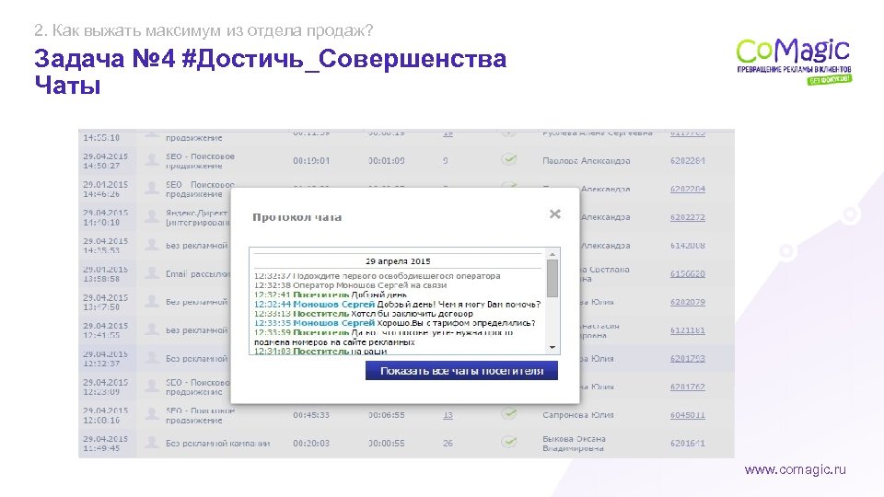884x497 pixels.
Task: Open link 6201762
Action: pos(687,387)
